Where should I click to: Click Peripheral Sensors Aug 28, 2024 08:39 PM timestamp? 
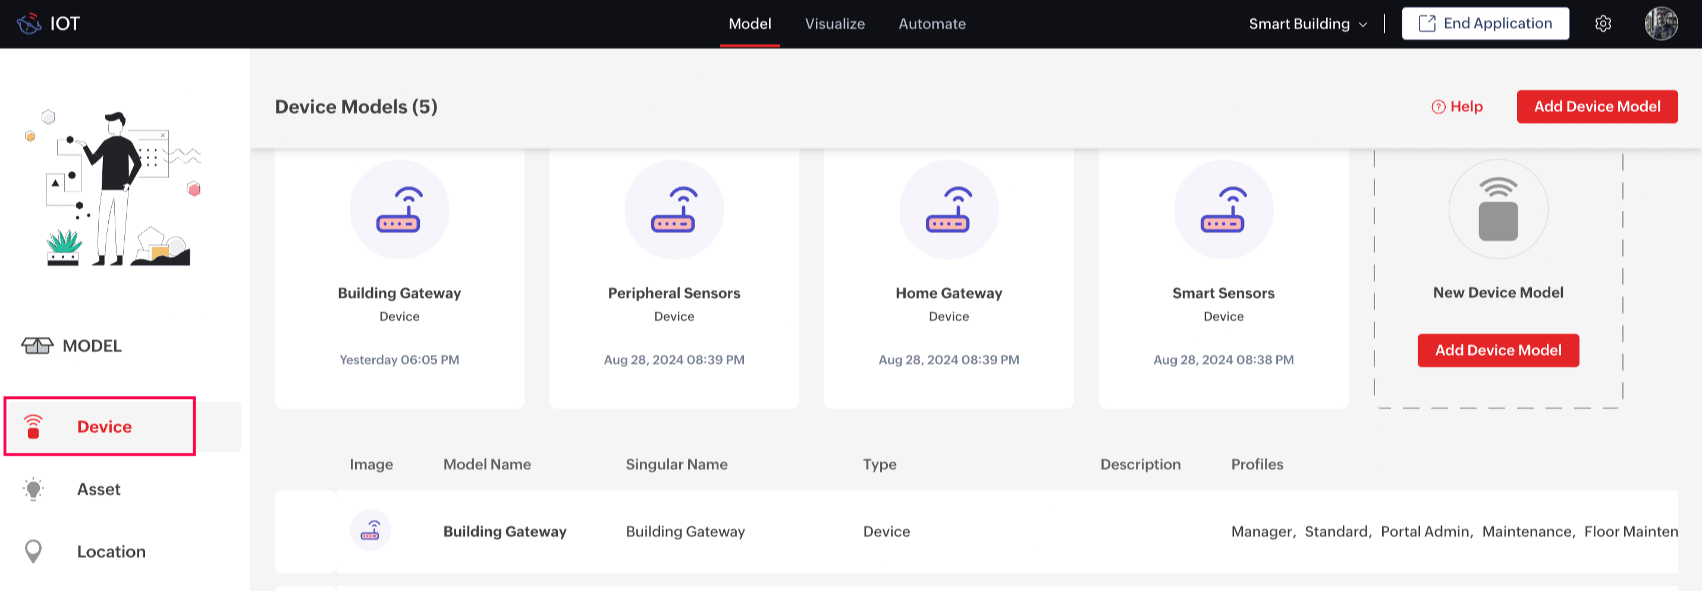click(674, 360)
